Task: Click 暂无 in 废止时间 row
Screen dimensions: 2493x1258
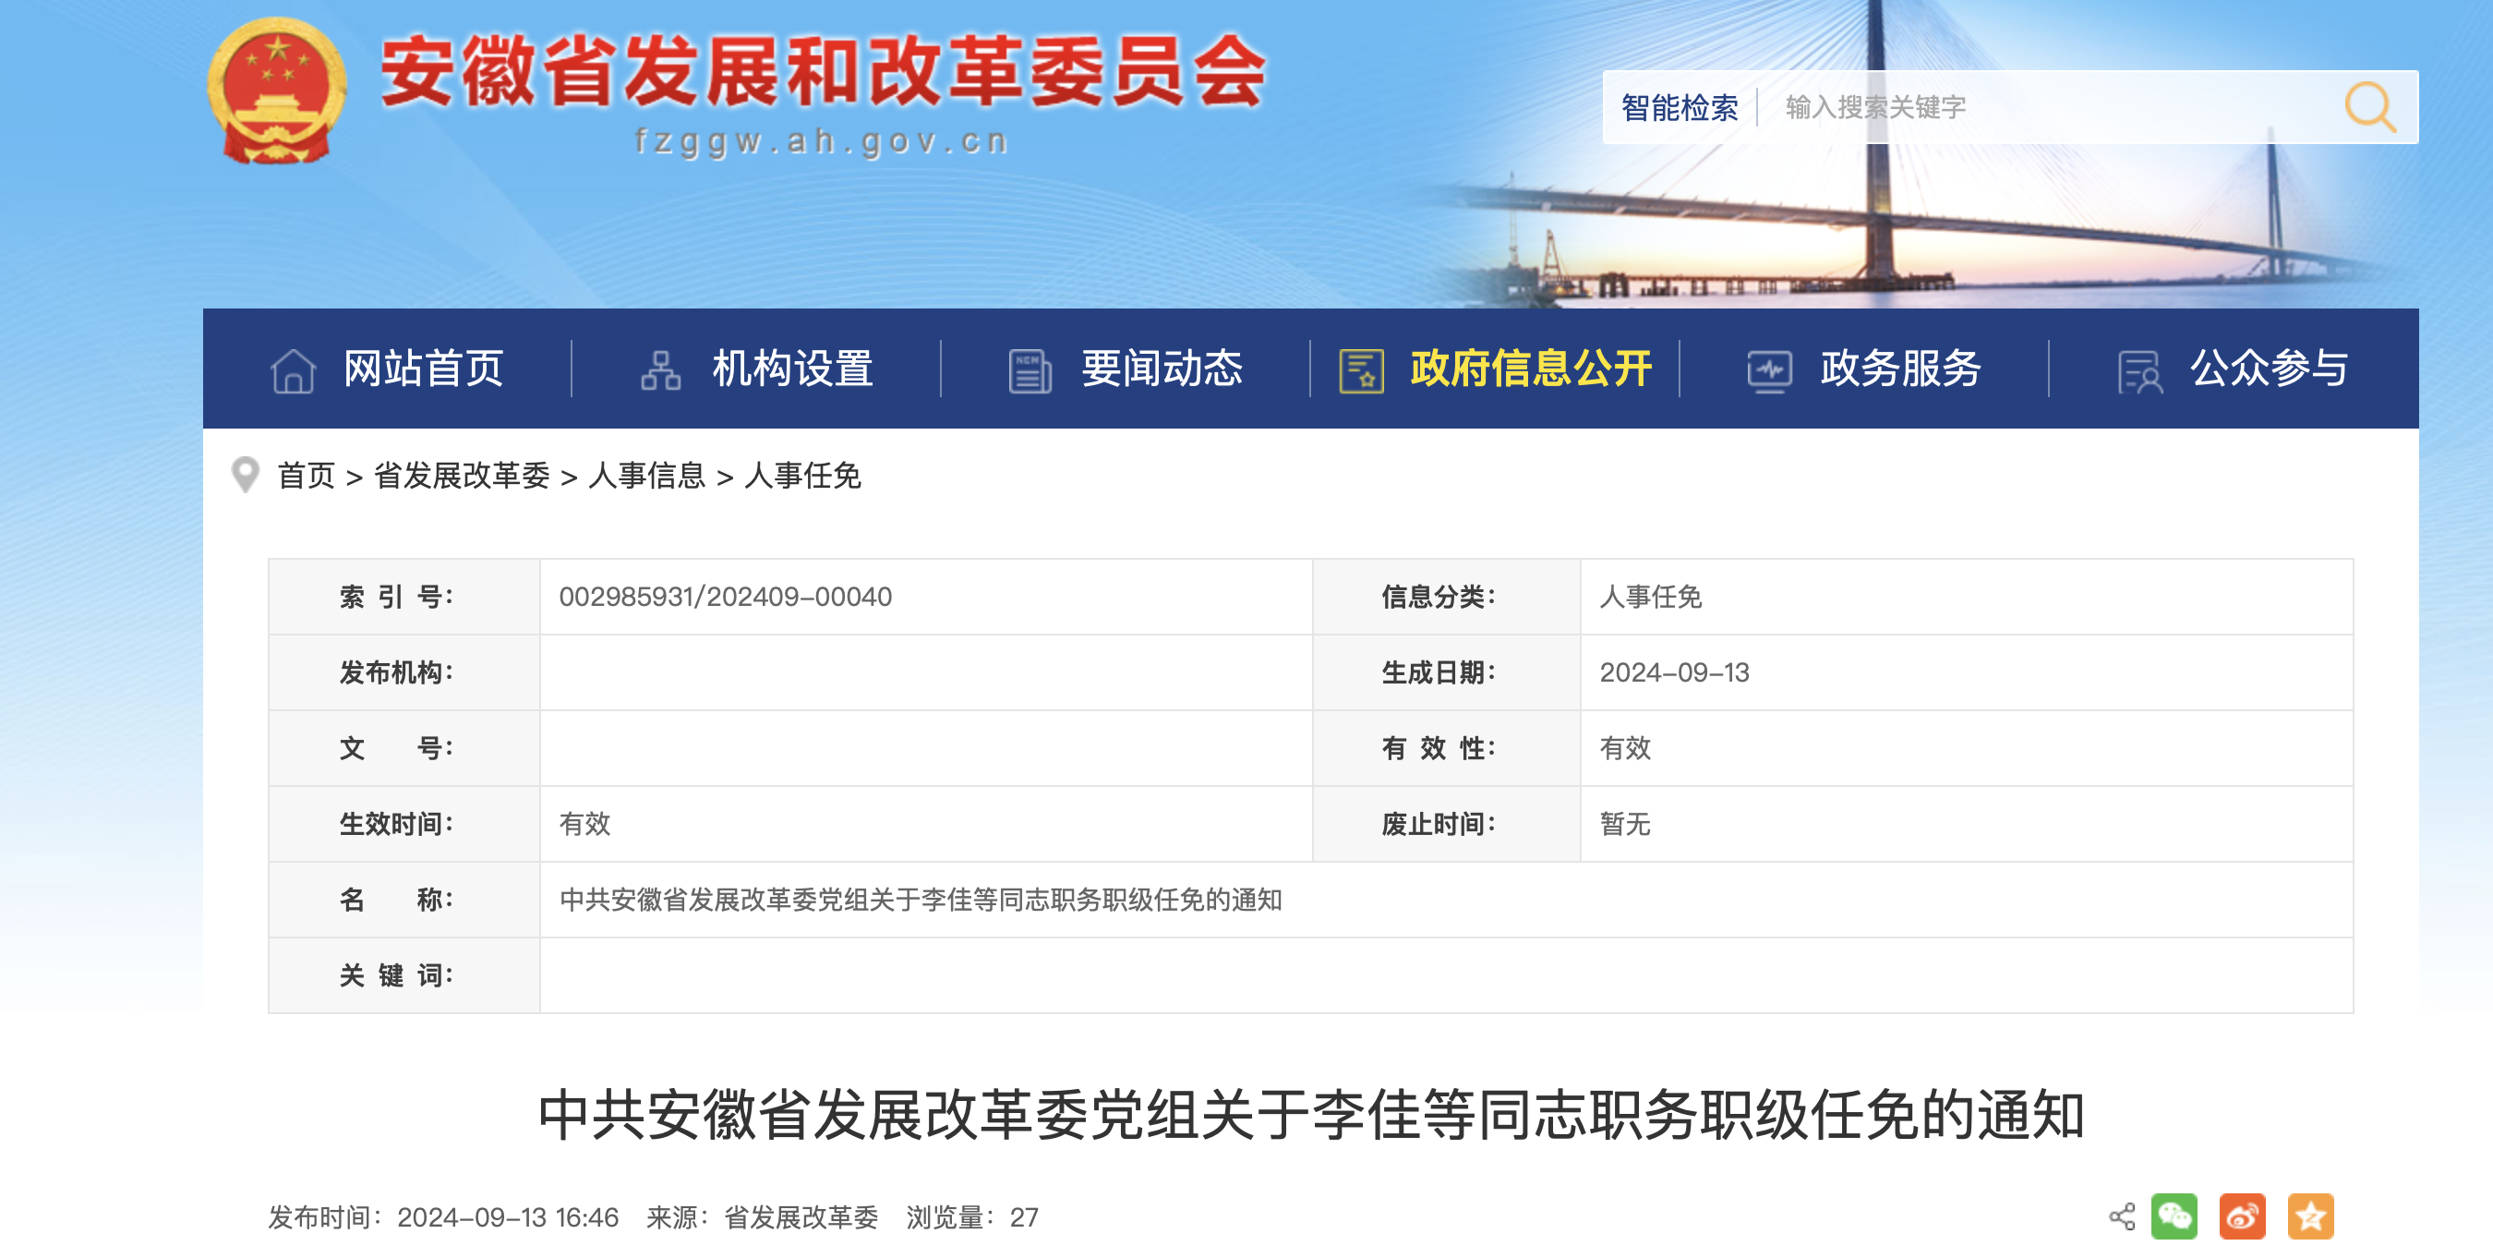Action: pos(1625,823)
